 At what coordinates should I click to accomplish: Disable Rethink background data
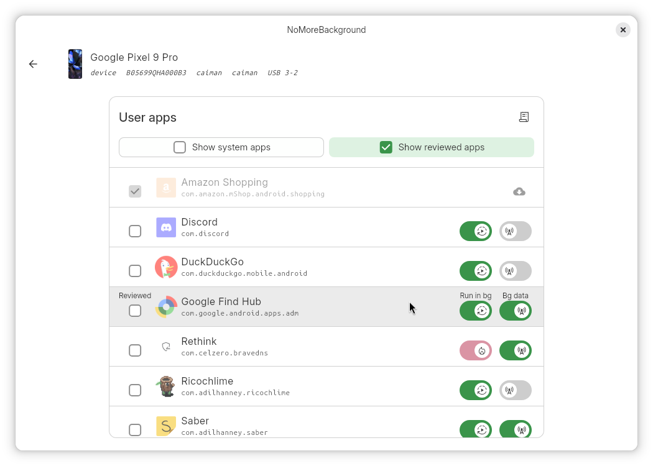[x=516, y=350]
